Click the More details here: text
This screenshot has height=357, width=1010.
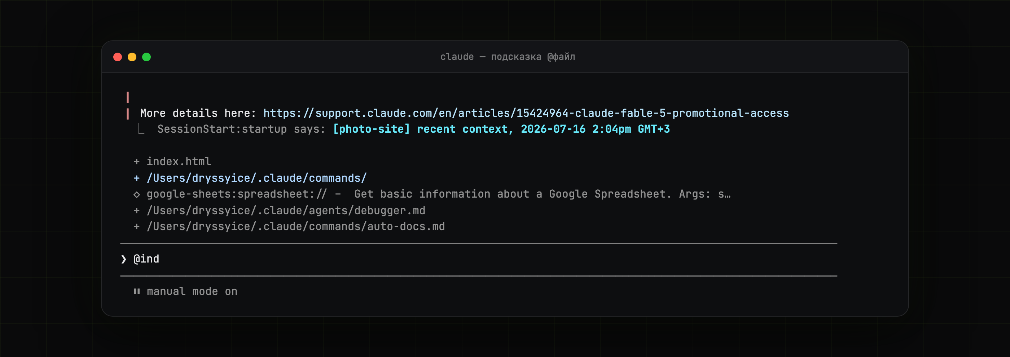coord(198,113)
